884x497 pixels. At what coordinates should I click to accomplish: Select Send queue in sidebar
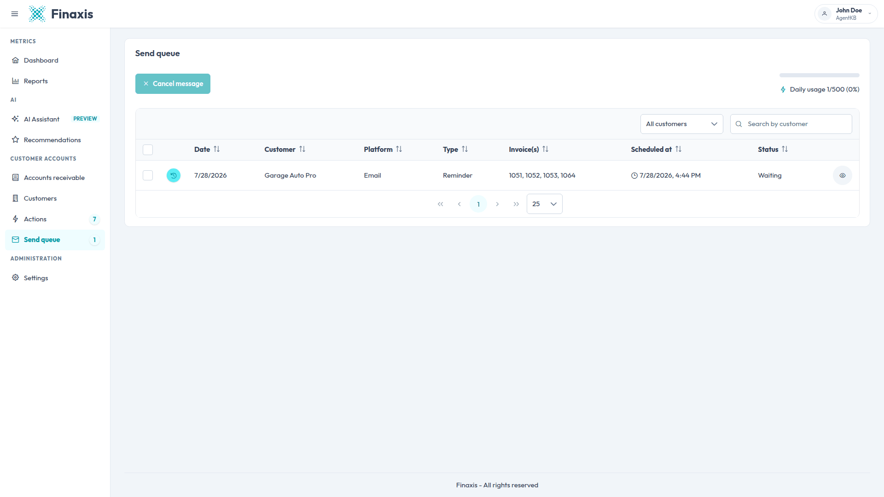(x=55, y=240)
